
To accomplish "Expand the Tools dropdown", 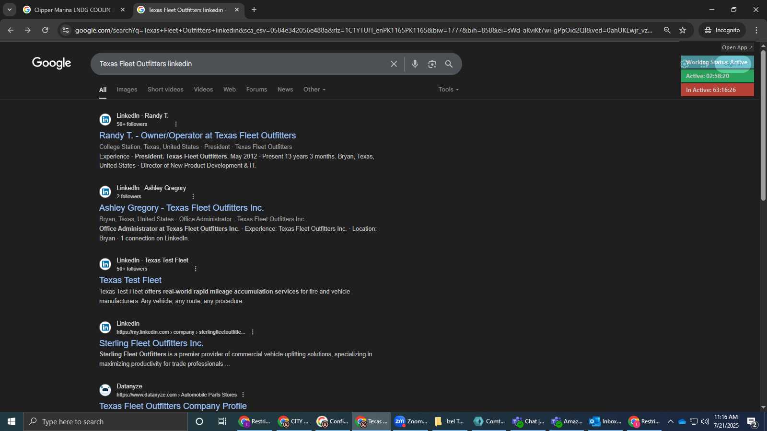I will point(449,90).
